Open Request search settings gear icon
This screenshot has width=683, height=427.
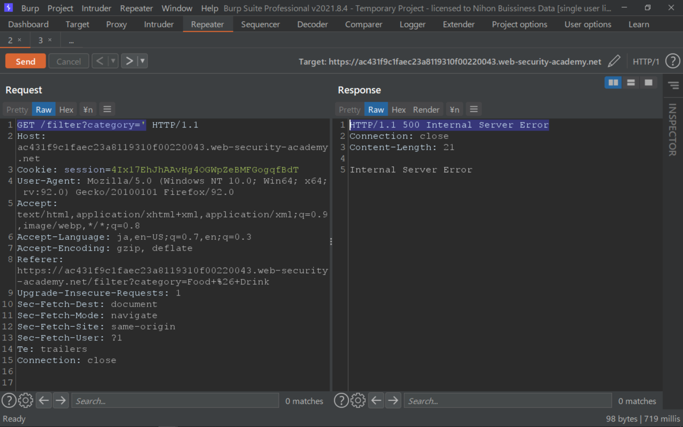click(26, 400)
